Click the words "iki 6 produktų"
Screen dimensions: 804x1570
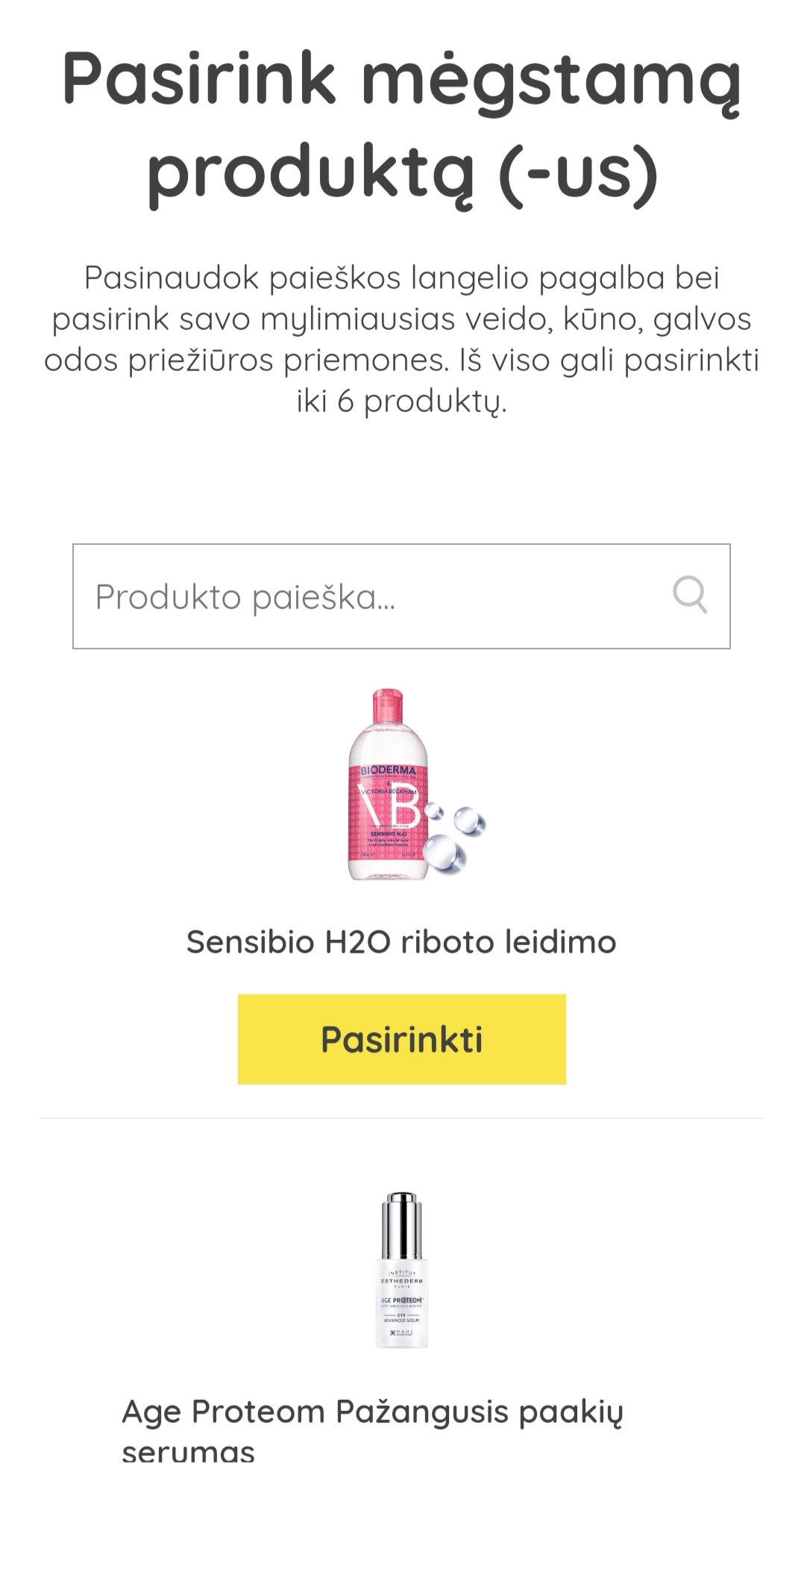pyautogui.click(x=401, y=402)
